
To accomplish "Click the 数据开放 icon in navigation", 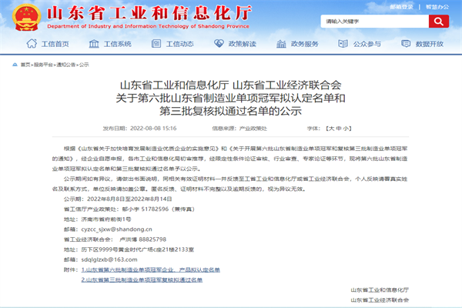I will [x=407, y=44].
